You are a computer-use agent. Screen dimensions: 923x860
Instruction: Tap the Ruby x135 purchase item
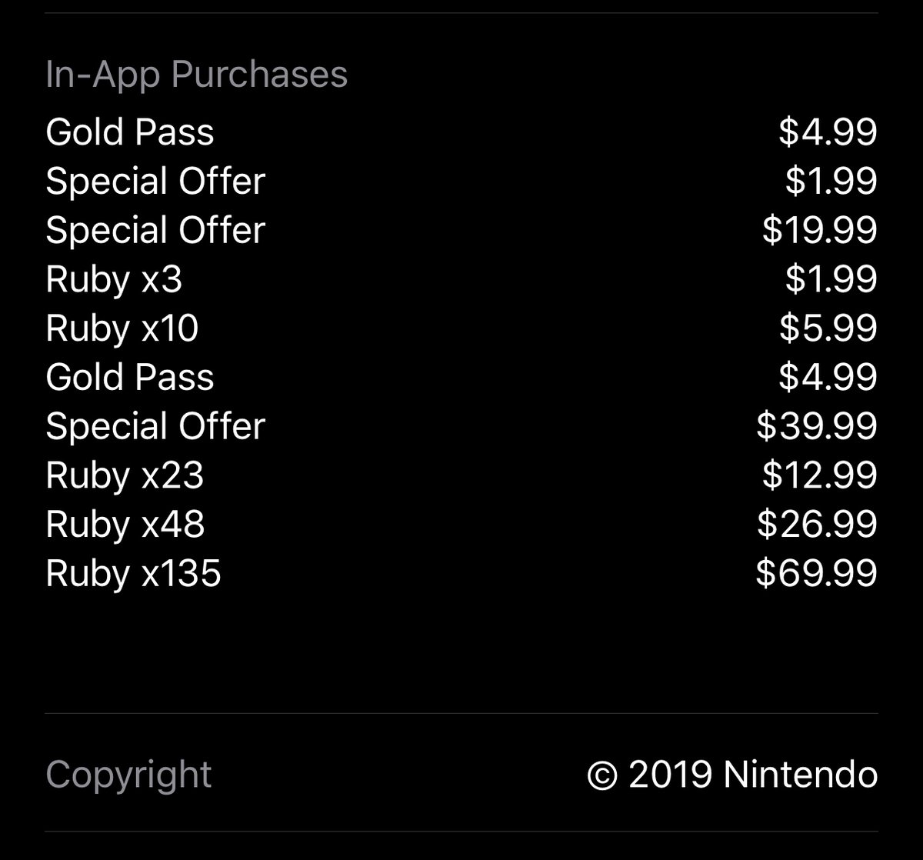tap(133, 574)
